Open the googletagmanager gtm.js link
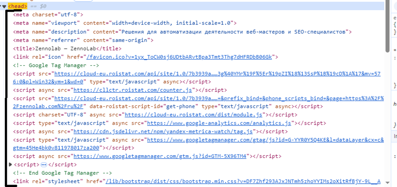 pyautogui.click(x=160, y=156)
